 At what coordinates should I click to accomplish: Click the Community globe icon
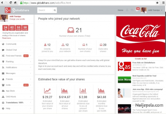(3, 44)
